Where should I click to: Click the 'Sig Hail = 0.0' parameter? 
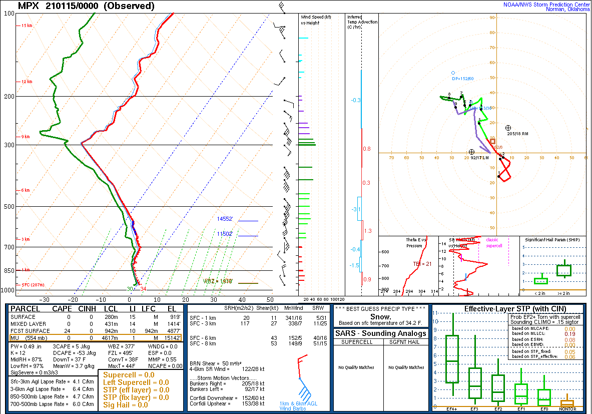click(x=125, y=405)
